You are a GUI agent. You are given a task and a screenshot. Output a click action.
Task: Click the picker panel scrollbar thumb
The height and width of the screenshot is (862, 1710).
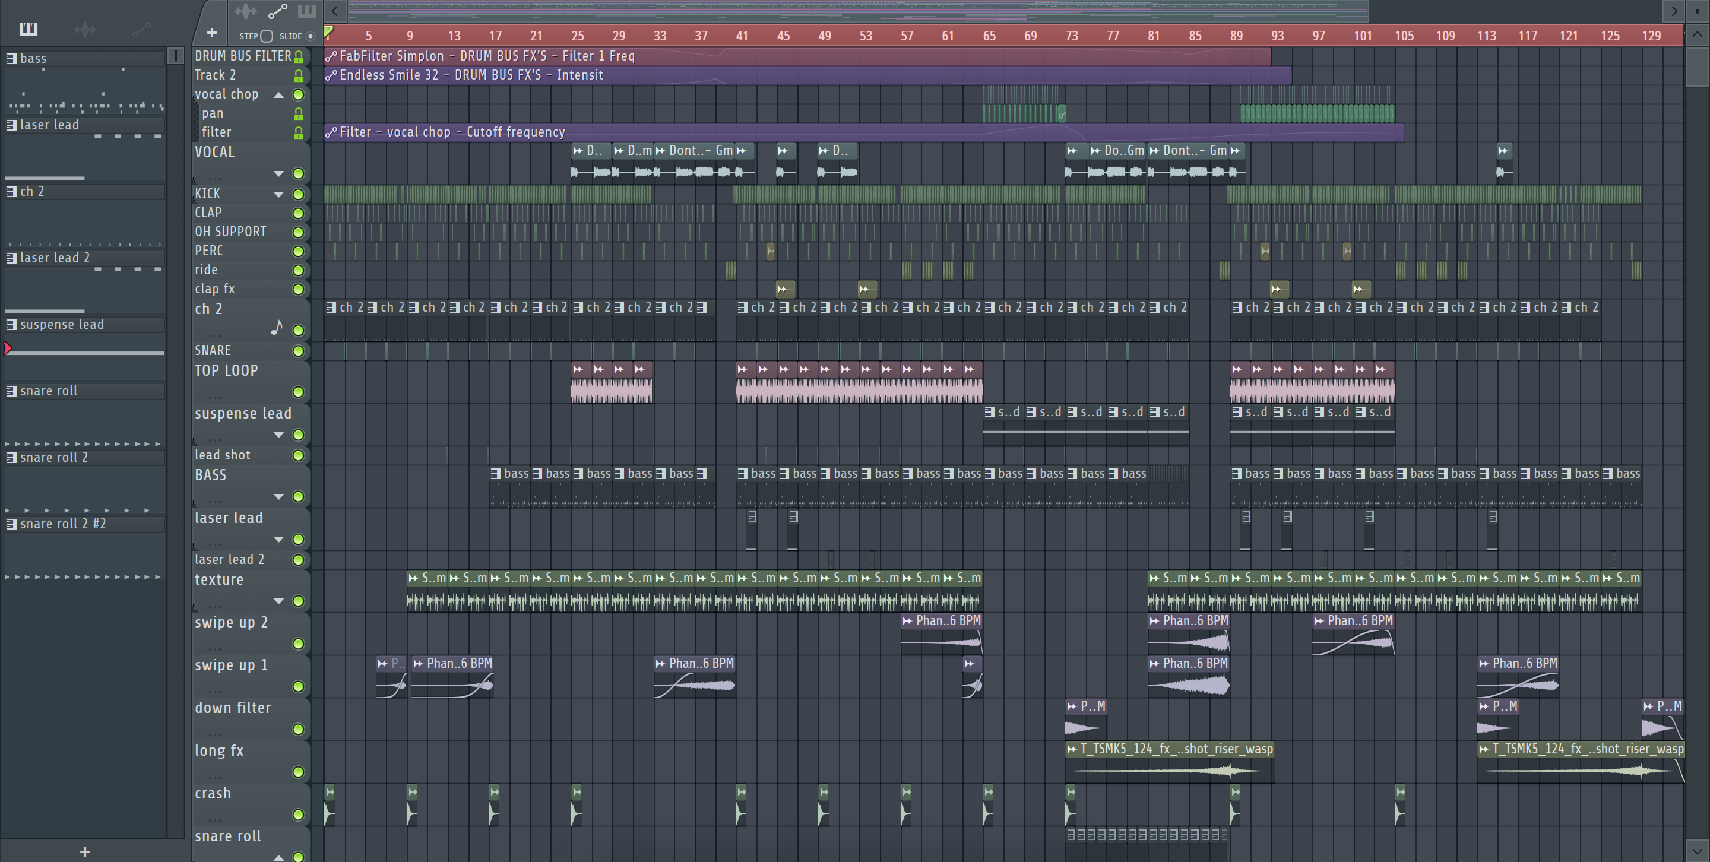pyautogui.click(x=175, y=56)
